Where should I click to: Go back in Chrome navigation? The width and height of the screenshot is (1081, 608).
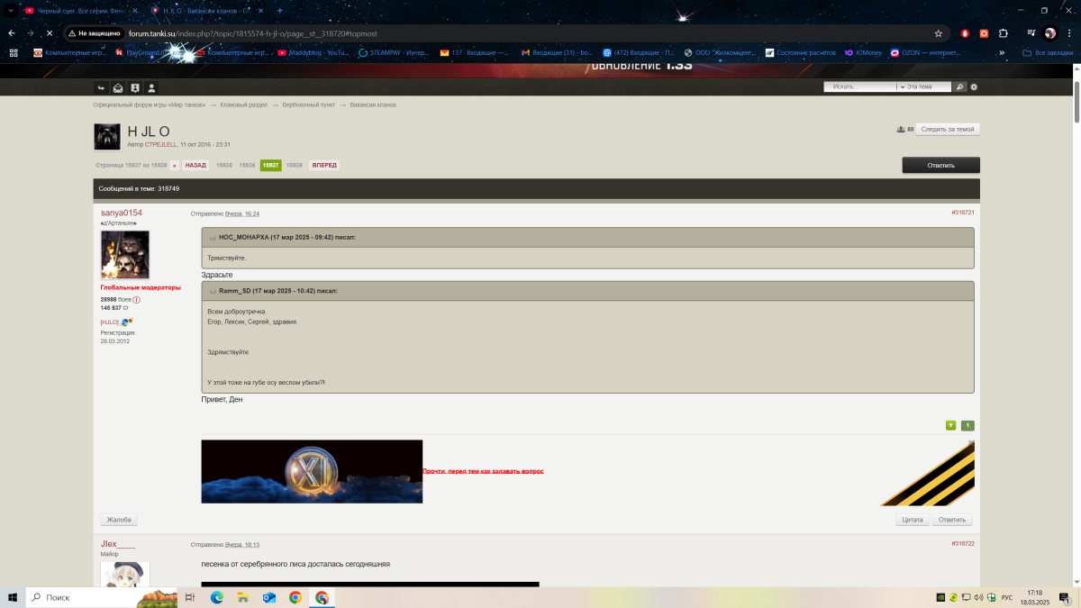coord(12,33)
